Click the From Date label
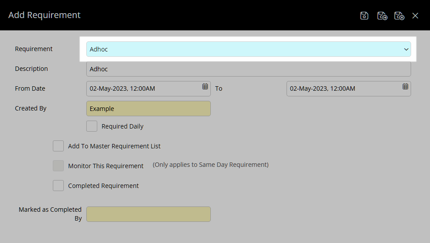Image resolution: width=430 pixels, height=243 pixels. coord(30,88)
